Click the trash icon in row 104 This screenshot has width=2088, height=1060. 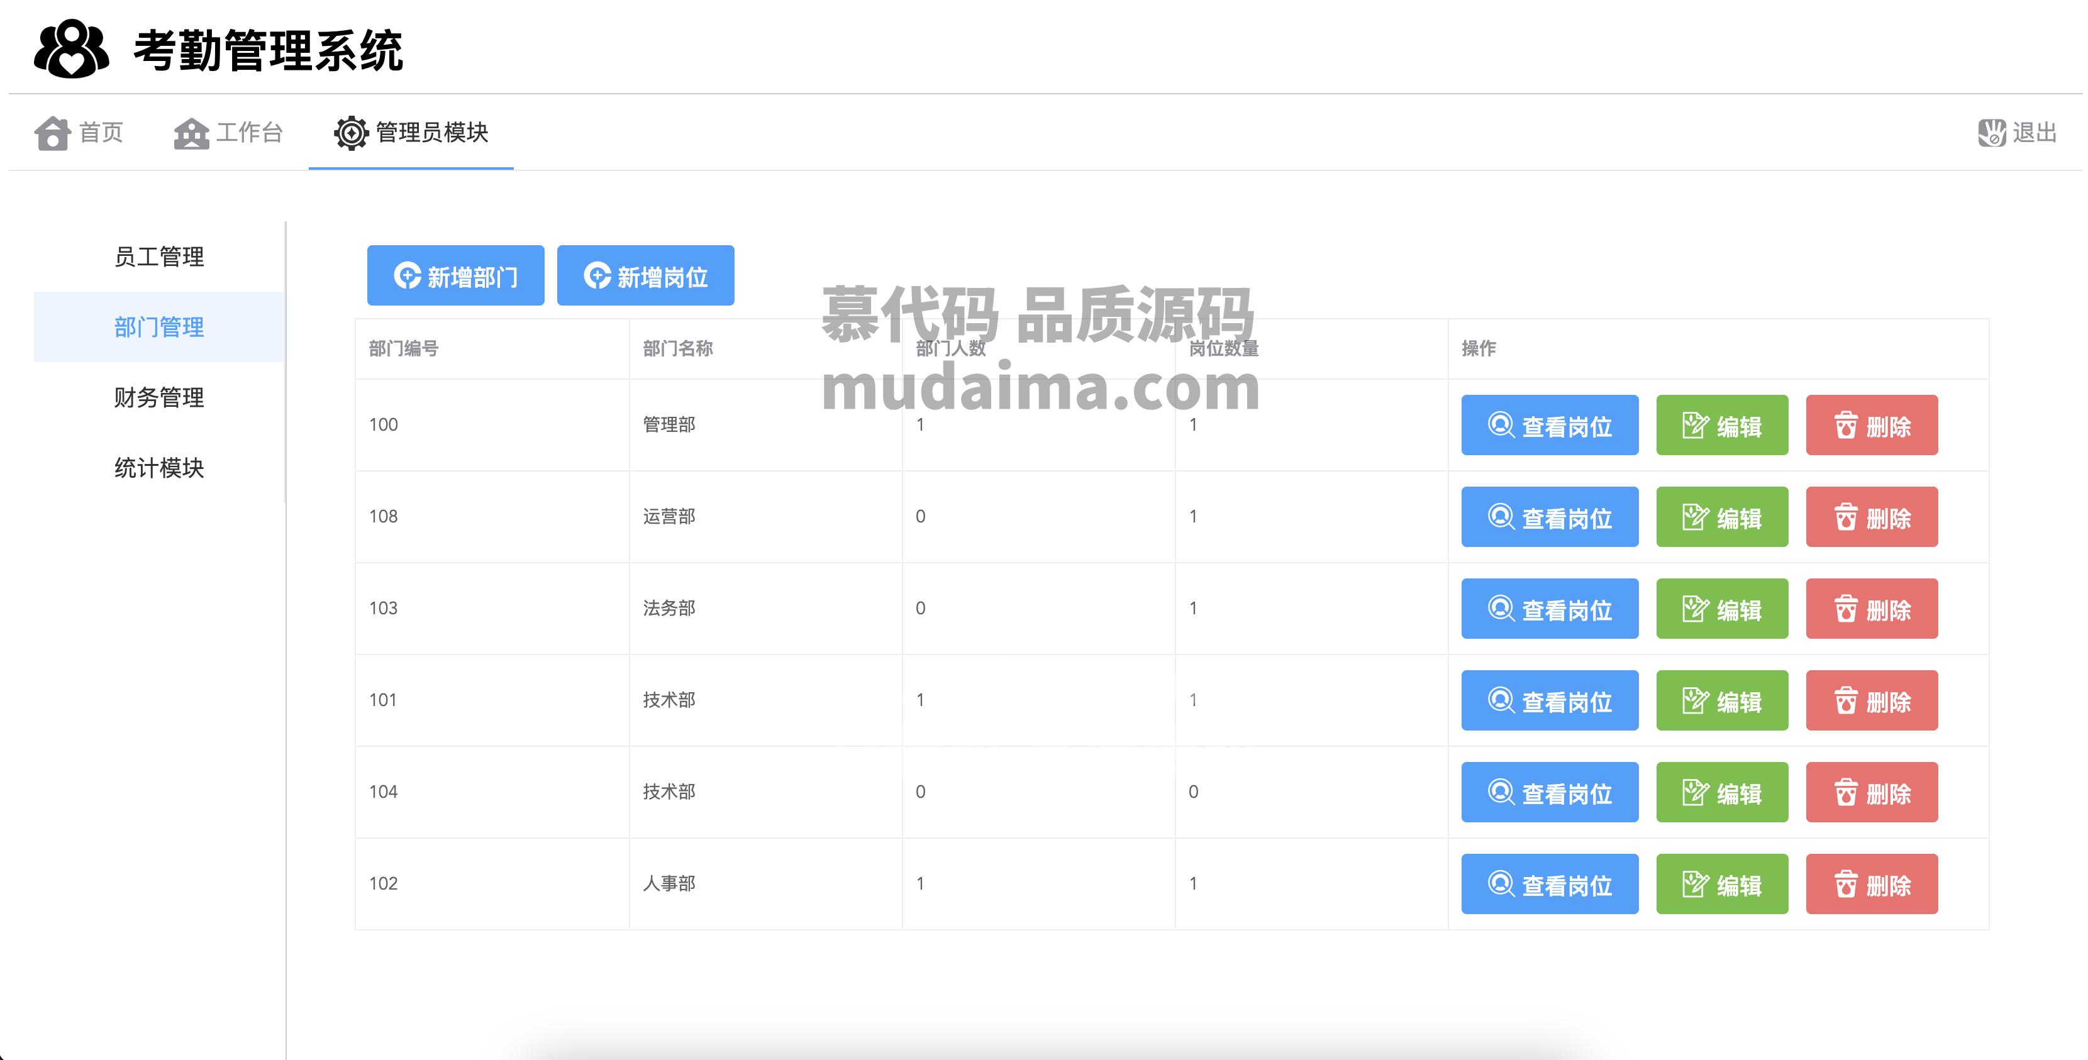(1846, 792)
